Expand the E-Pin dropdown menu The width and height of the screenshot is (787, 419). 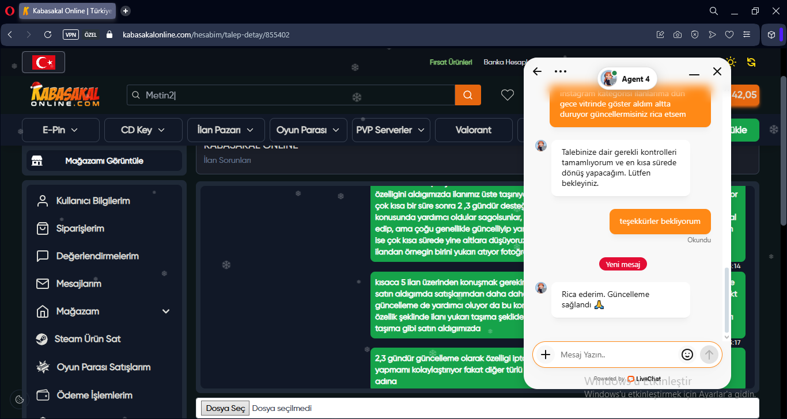coord(60,130)
